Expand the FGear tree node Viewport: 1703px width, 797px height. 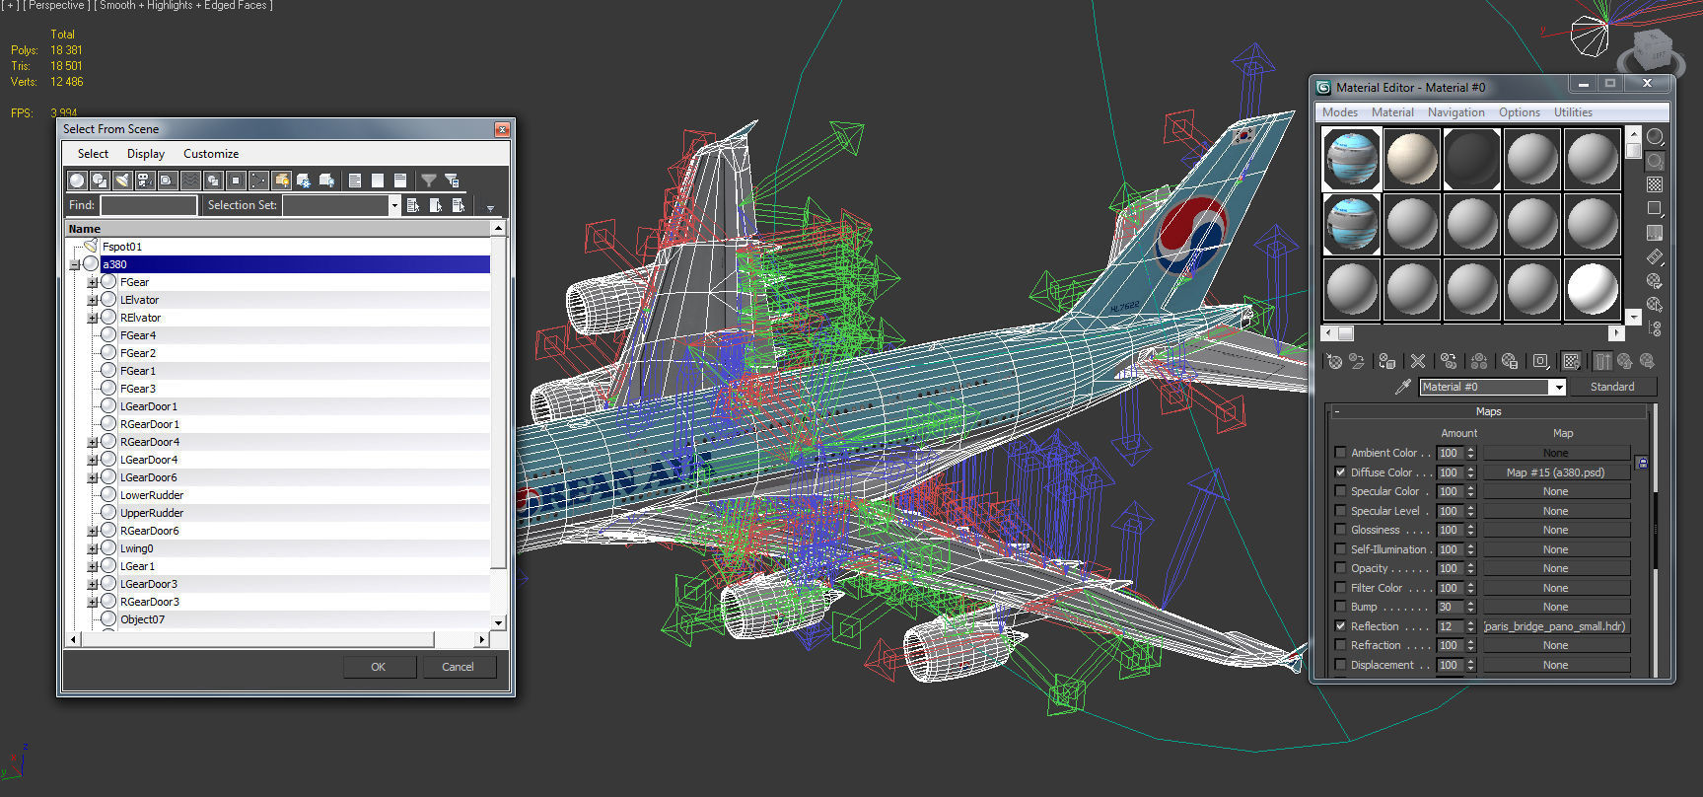pos(92,282)
